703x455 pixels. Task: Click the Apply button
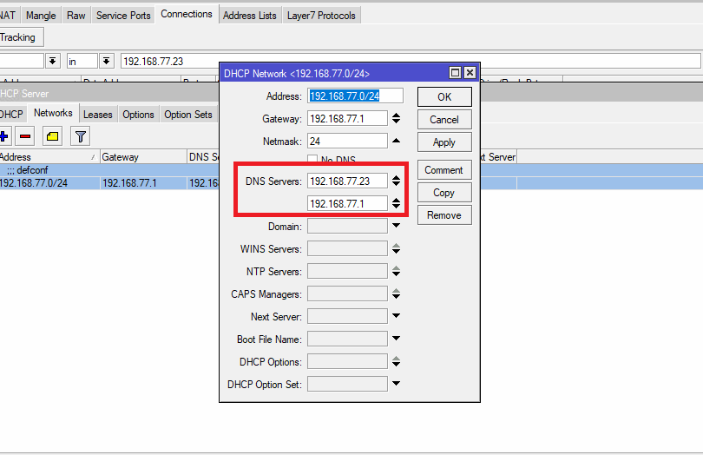point(443,142)
